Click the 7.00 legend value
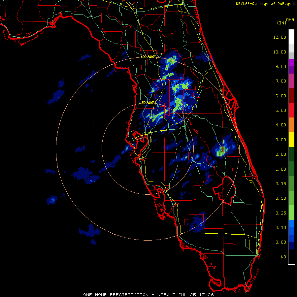The image size is (297, 297). click(280, 81)
